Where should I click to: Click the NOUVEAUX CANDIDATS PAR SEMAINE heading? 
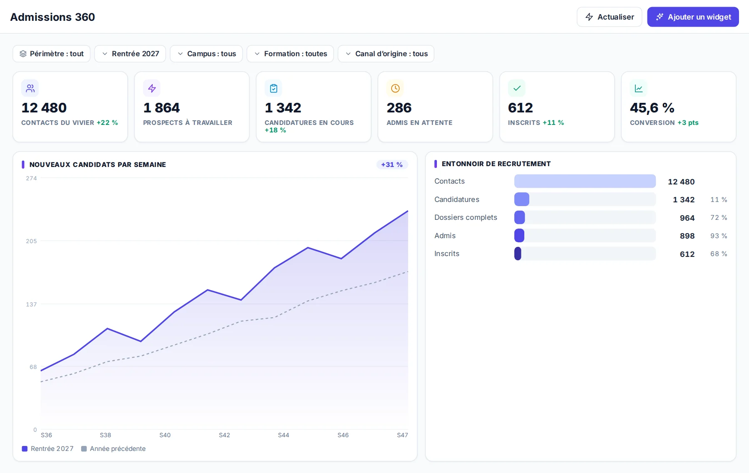(98, 164)
